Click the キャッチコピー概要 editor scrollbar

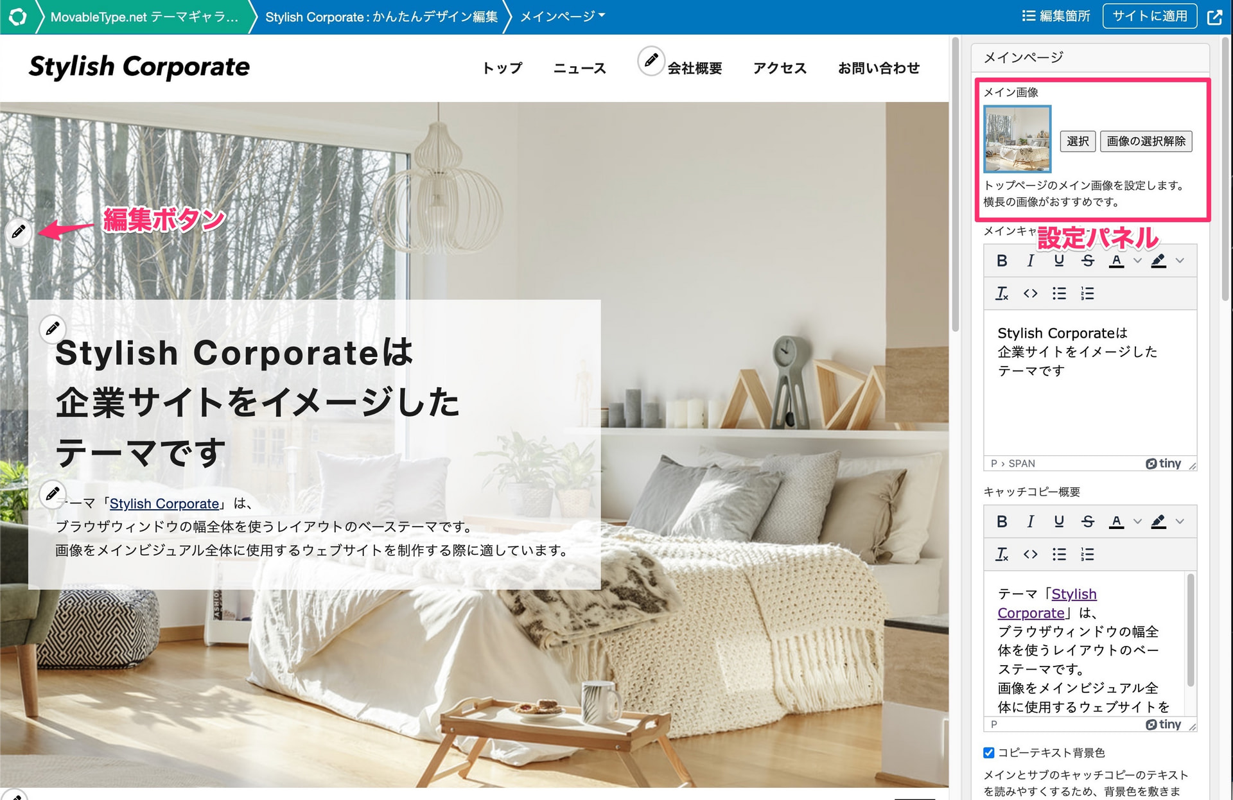[1191, 630]
